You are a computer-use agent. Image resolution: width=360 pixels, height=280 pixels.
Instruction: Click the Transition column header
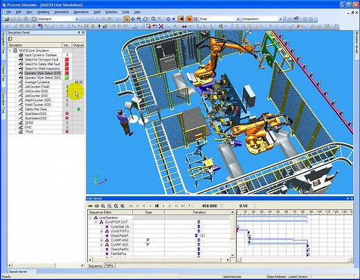tap(199, 212)
